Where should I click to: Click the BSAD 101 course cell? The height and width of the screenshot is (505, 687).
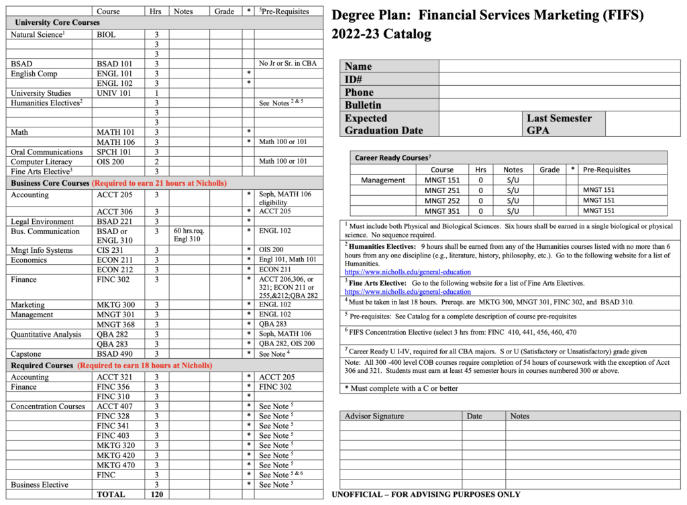[x=118, y=64]
